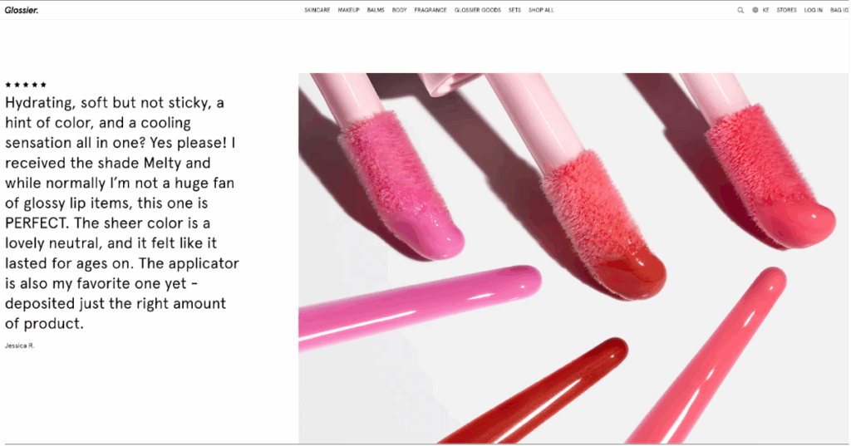The image size is (851, 446).
Task: Open the search magnifier icon
Action: [740, 10]
